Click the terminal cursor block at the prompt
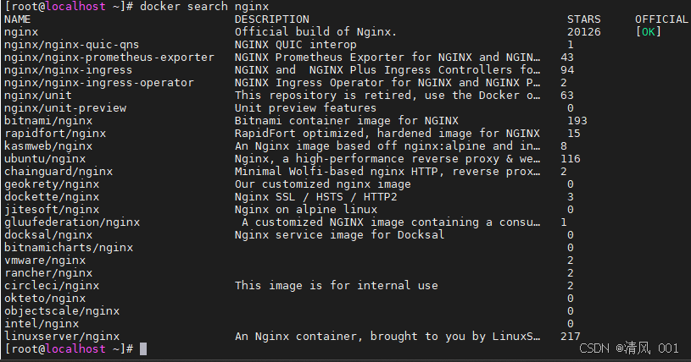Viewport: 691px width, 362px height. [x=143, y=348]
